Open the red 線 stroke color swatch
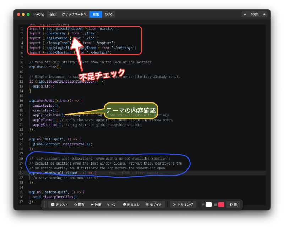 click(221, 205)
